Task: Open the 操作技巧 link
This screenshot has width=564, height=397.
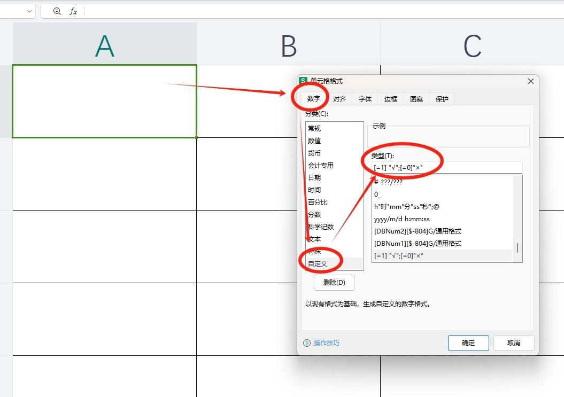Action: [x=326, y=342]
